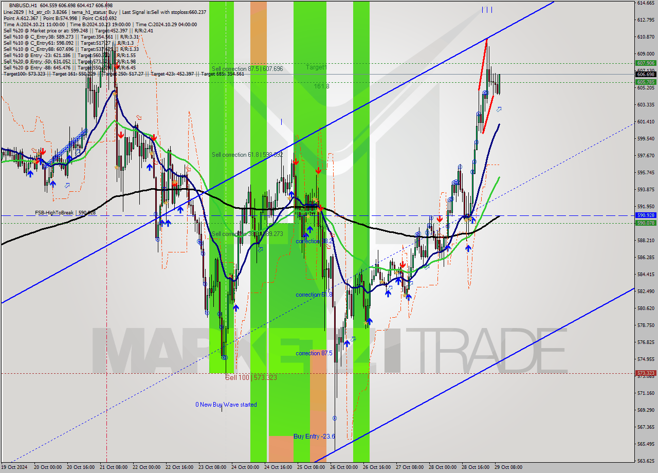Click the 584.415 price axis value
Viewport: 658px width, 473px height.
[x=646, y=274]
